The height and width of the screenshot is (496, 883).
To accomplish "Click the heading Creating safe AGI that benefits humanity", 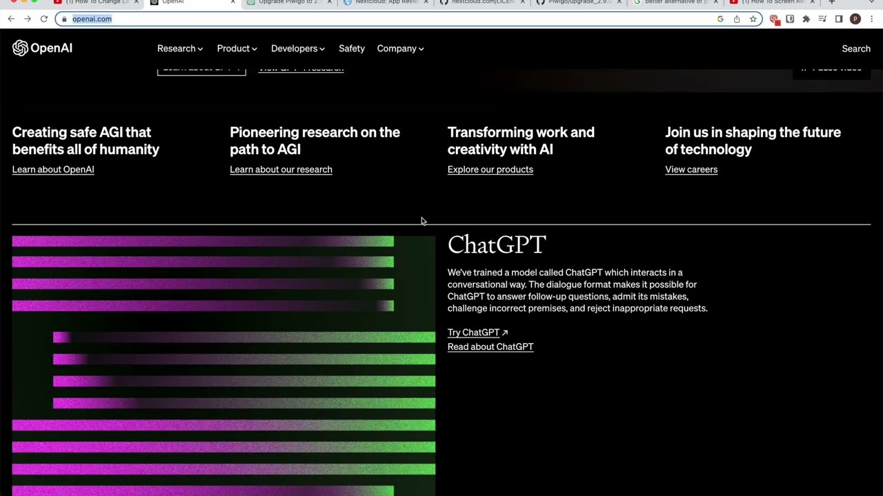I will [x=86, y=141].
